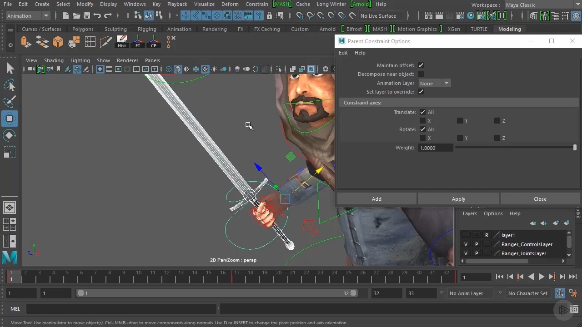
Task: Select the arrow Select tool
Action: pyautogui.click(x=10, y=69)
